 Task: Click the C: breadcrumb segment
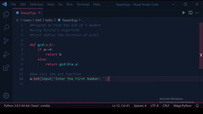point(18,20)
